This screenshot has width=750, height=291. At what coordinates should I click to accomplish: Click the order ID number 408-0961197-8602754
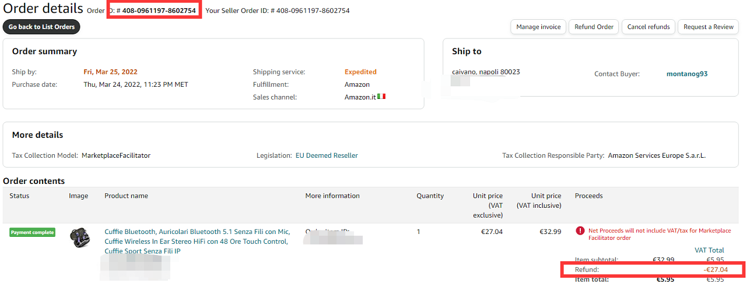159,10
